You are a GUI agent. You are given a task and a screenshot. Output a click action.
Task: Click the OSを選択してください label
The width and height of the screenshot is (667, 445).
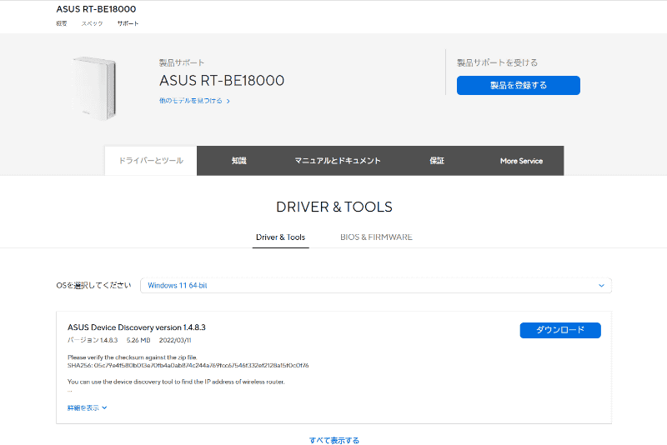click(x=93, y=286)
